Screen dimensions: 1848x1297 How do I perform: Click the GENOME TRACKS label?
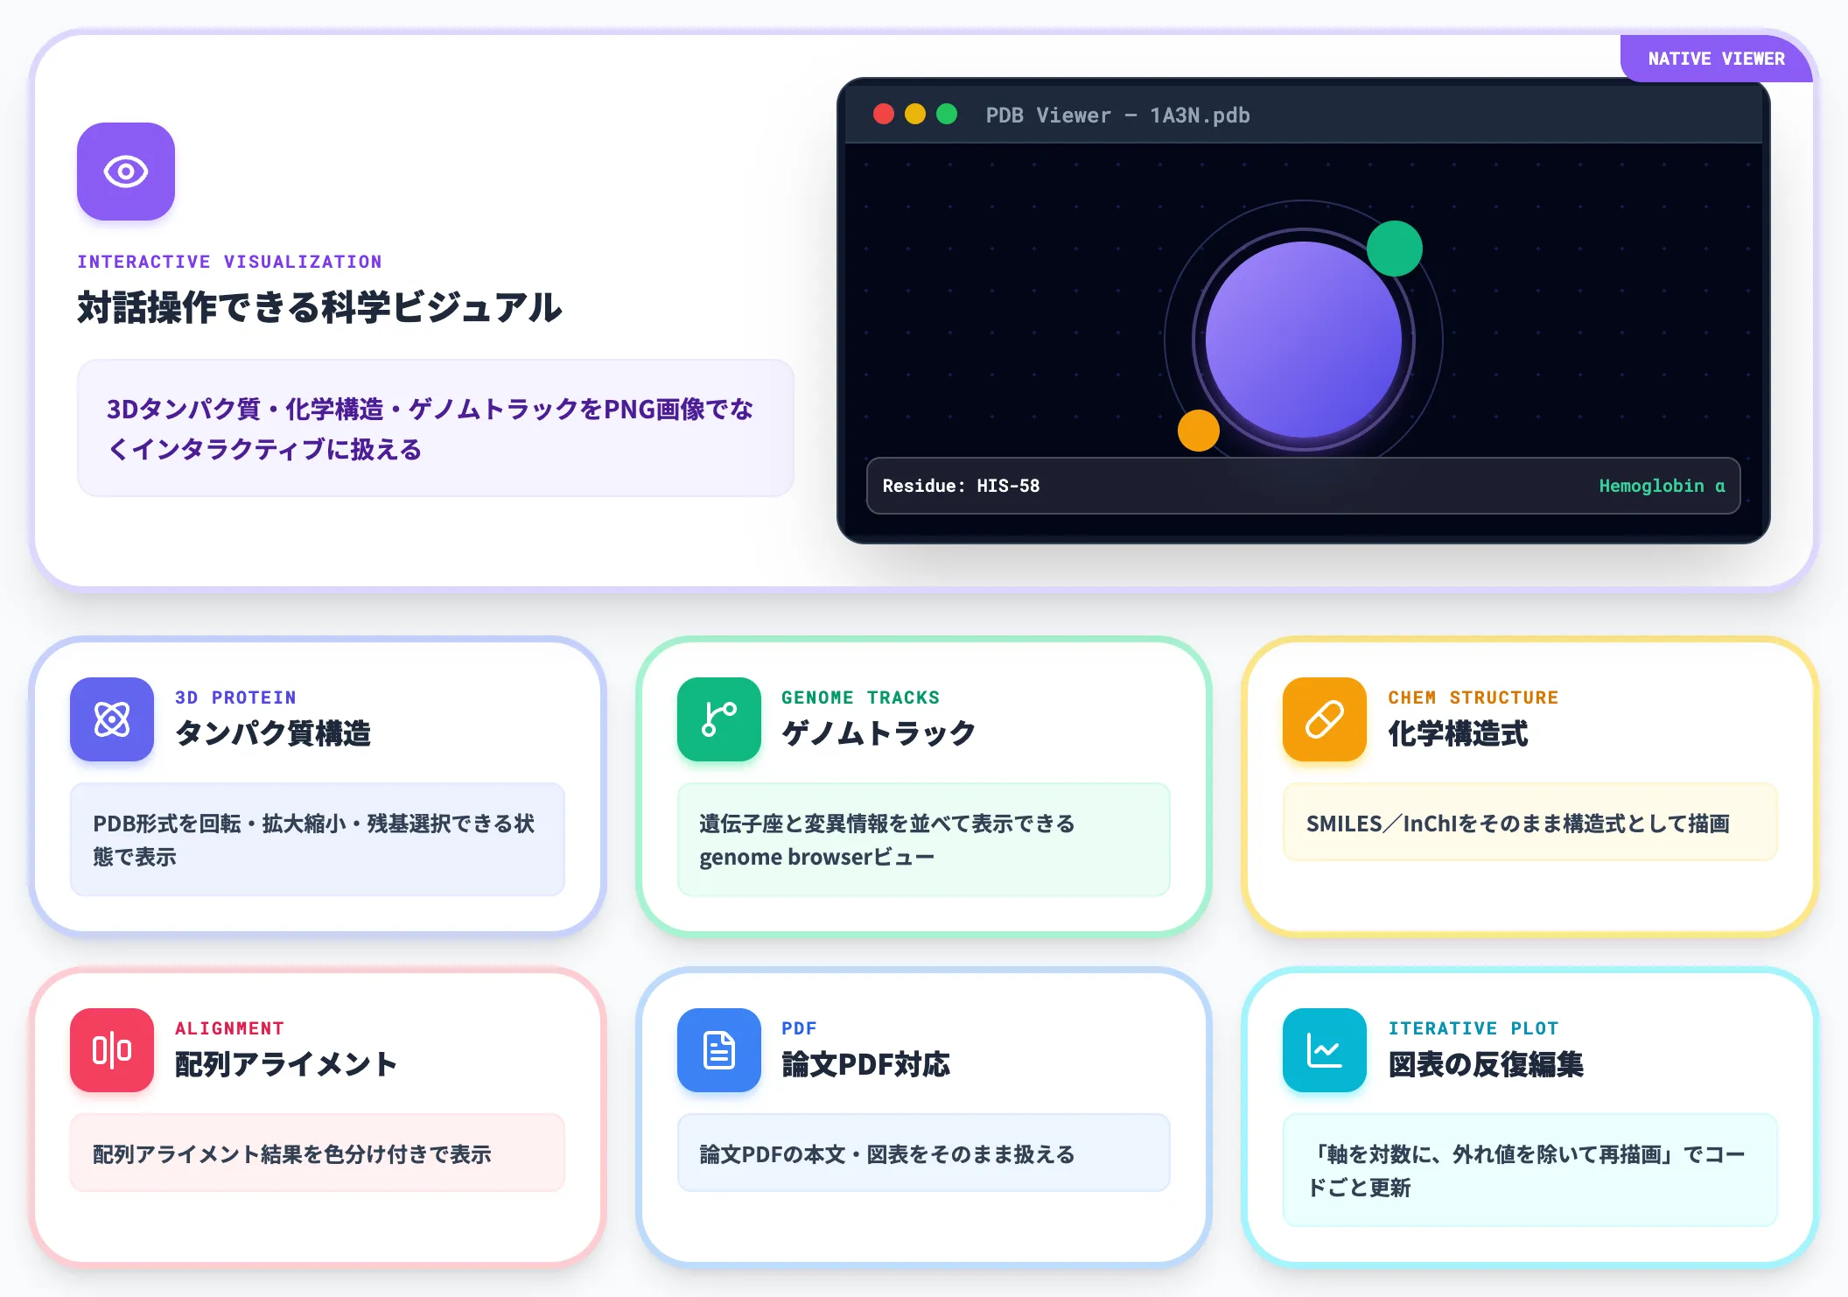pos(860,698)
